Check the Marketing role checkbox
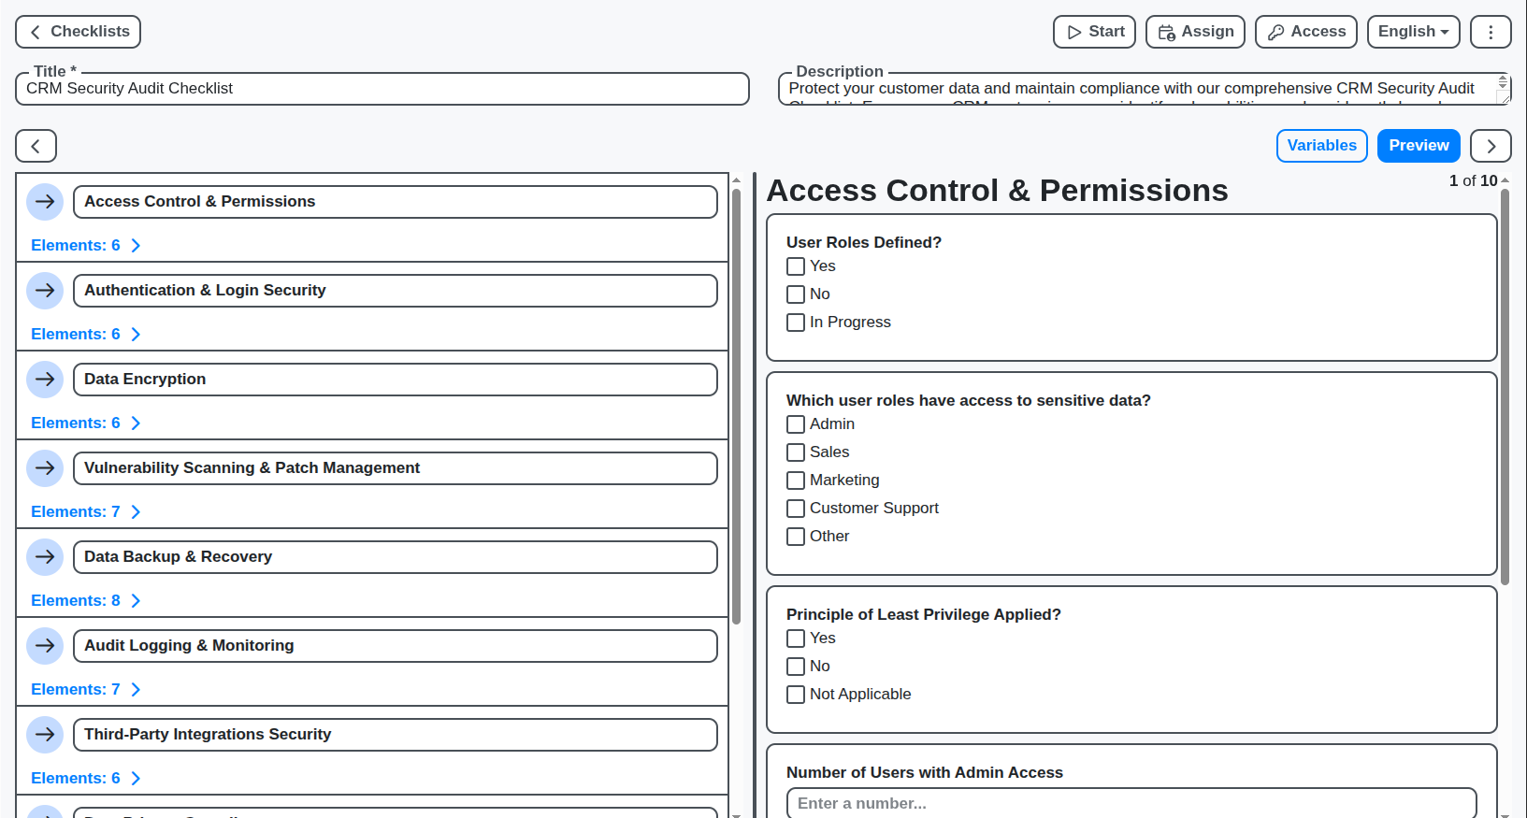Screen dimensions: 1527x818 point(796,481)
